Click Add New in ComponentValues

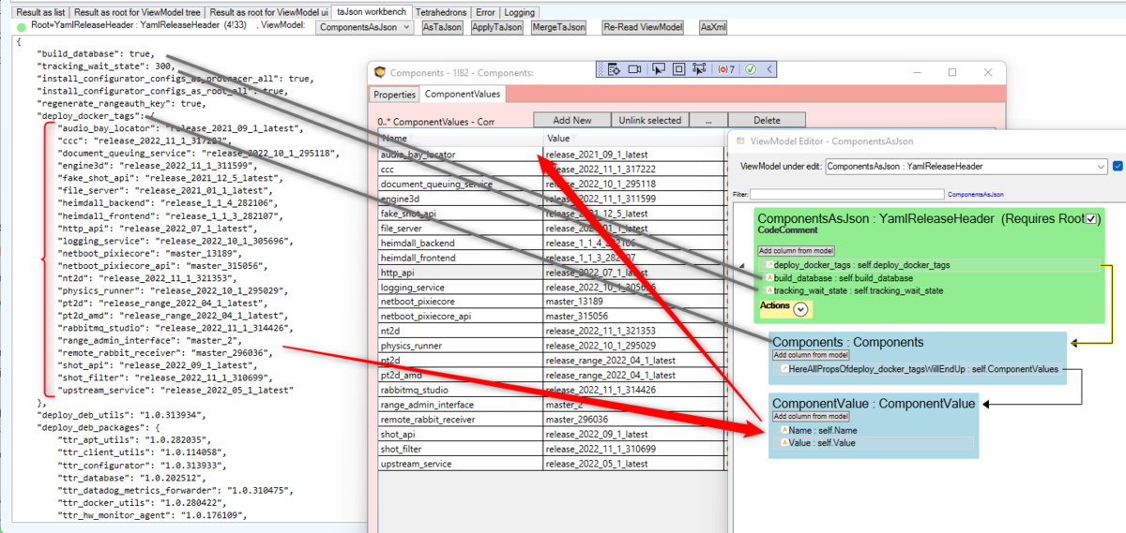click(572, 120)
